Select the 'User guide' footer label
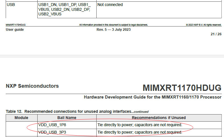This screenshot has width=224, height=137. [x=15, y=30]
